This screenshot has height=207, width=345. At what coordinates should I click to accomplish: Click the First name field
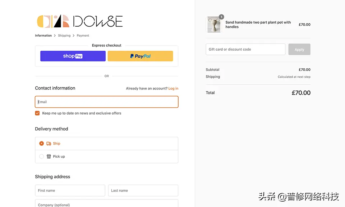coord(70,190)
